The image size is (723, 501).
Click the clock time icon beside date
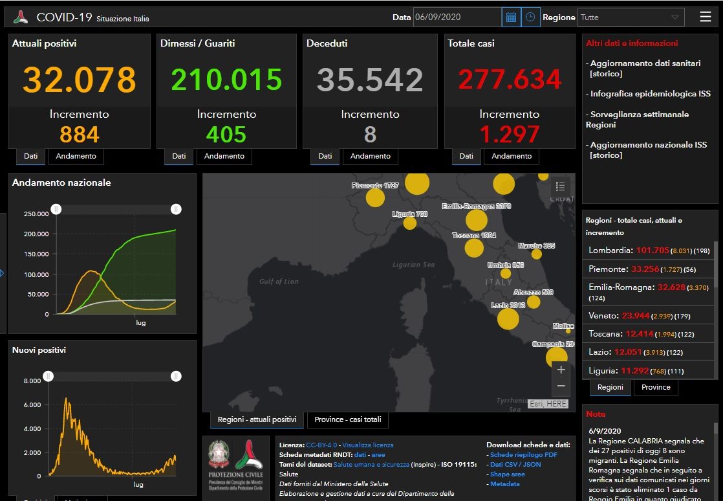click(x=530, y=17)
